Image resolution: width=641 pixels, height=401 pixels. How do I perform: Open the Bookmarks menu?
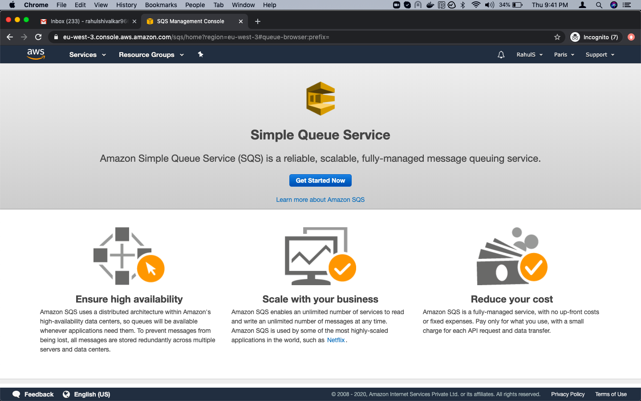(161, 5)
